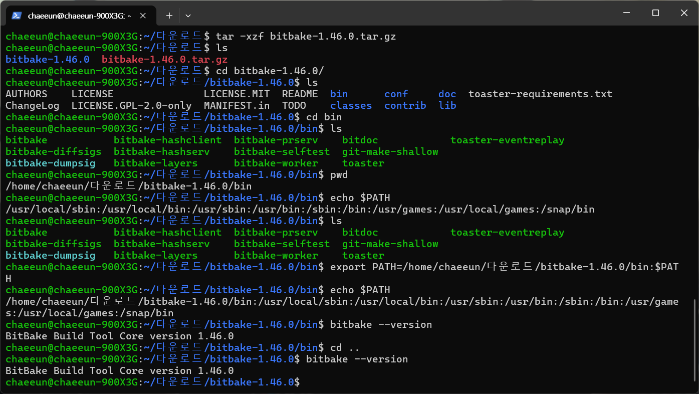This screenshot has height=394, width=699.
Task: Click the pwd command text
Action: coord(339,174)
